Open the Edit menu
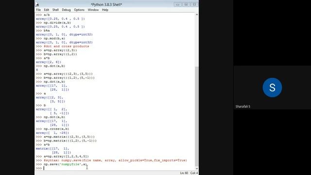 [x=47, y=10]
